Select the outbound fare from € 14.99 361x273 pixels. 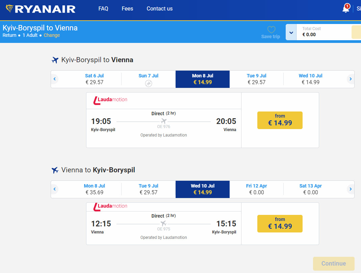click(x=280, y=120)
